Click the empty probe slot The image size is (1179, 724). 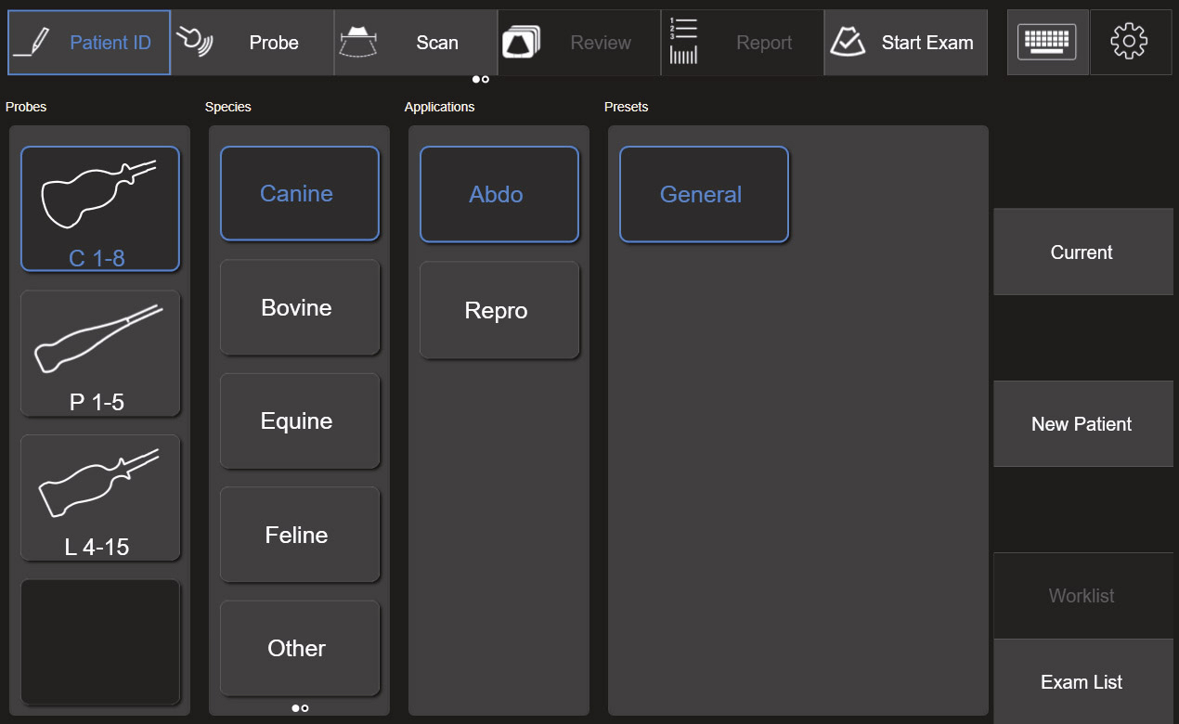coord(100,642)
